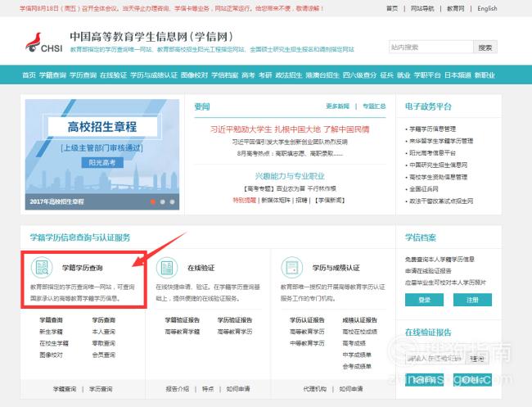
Task: Open 在校生学籍 link
Action: point(54,343)
